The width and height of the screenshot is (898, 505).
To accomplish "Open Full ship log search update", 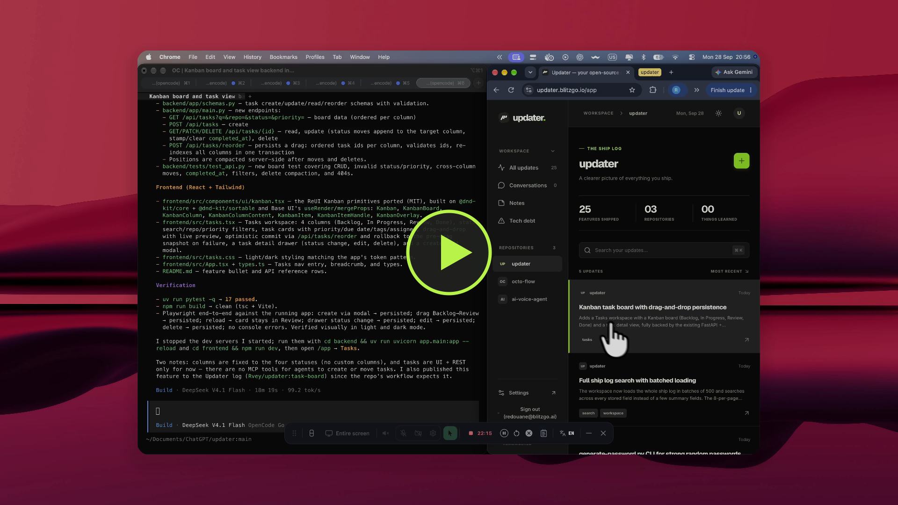I will pos(664,390).
